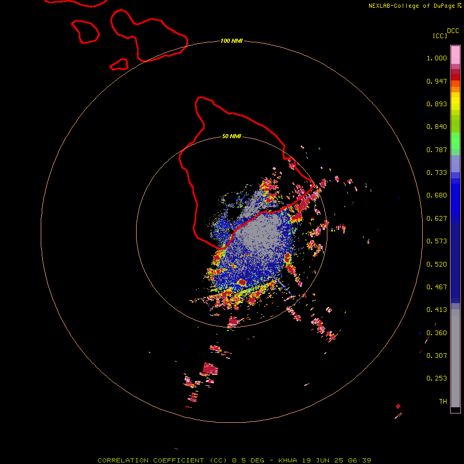Click the 0.520 scale label
The image size is (464, 464).
(x=437, y=264)
